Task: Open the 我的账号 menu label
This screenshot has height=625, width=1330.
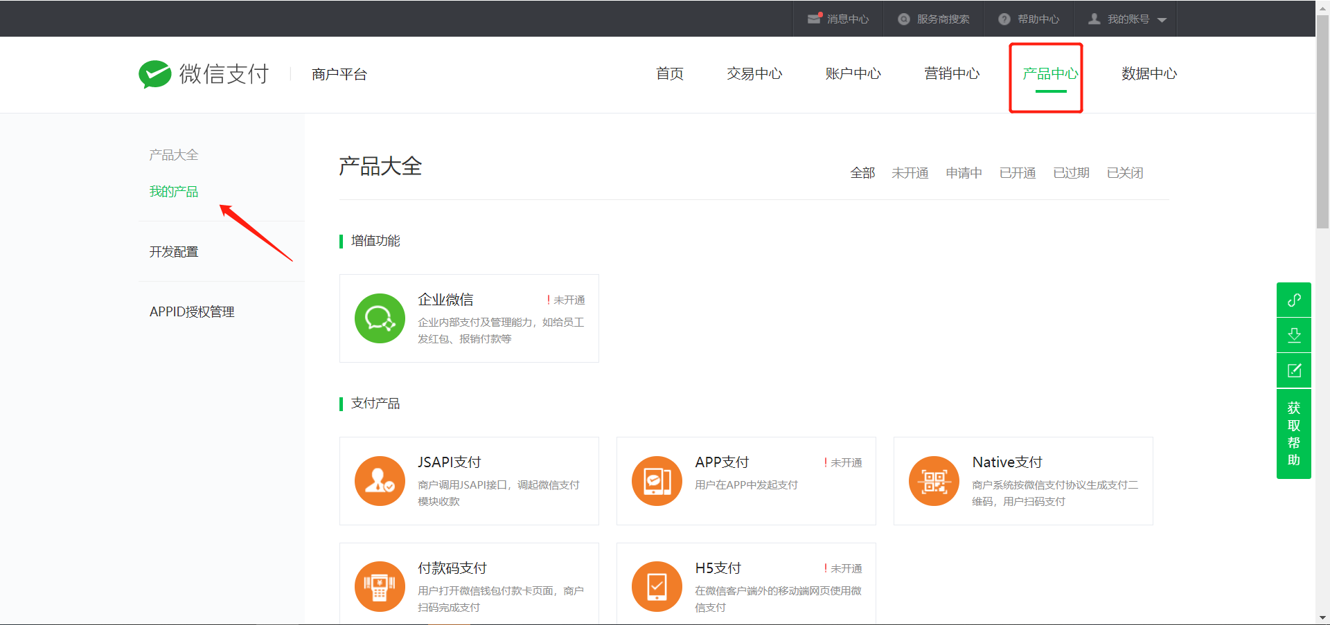Action: 1128,19
